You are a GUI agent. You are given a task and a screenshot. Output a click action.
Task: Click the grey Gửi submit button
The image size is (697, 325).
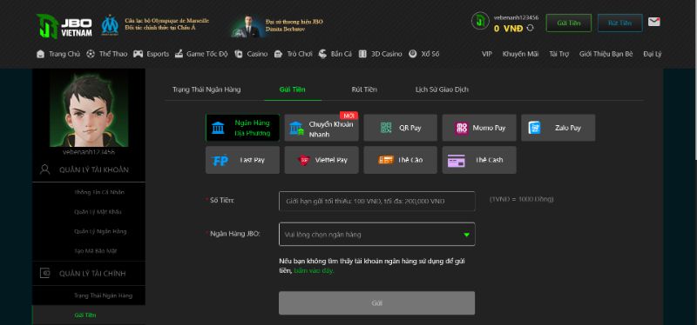click(x=377, y=303)
